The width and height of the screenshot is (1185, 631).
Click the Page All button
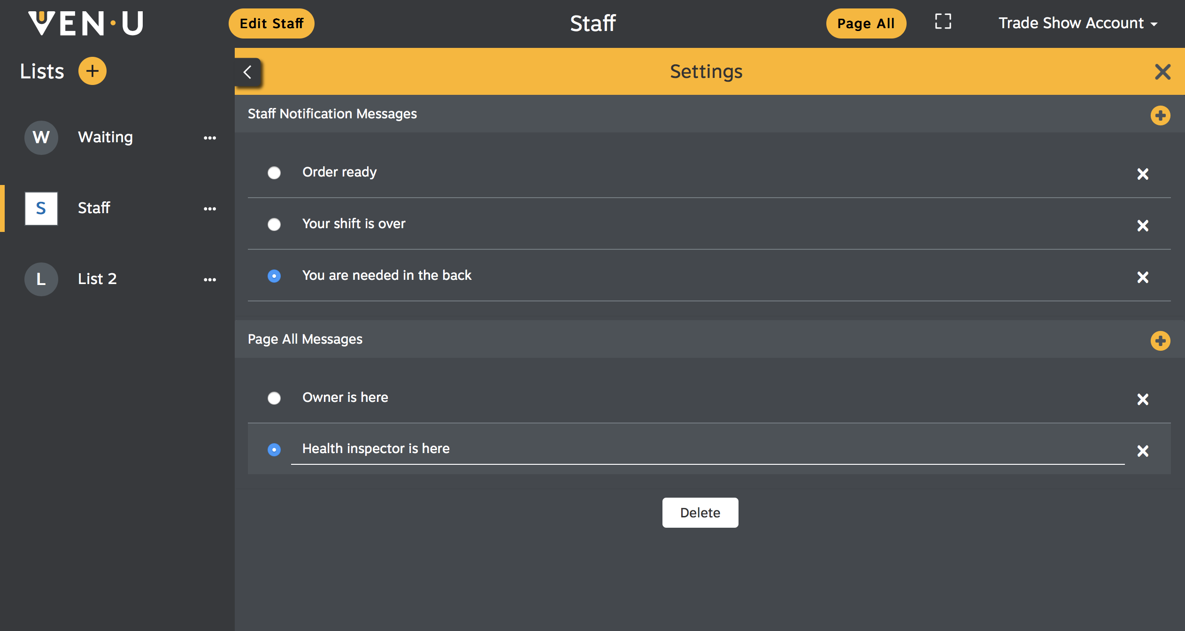[x=866, y=23]
